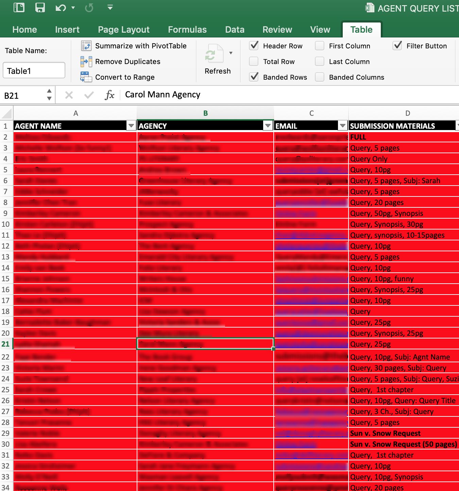Click the Summarize with PivotTable icon
459x491 pixels.
(x=86, y=46)
